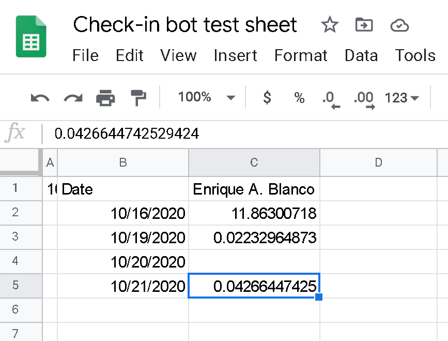Decrease decimal places
This screenshot has height=341, width=448.
(x=331, y=100)
